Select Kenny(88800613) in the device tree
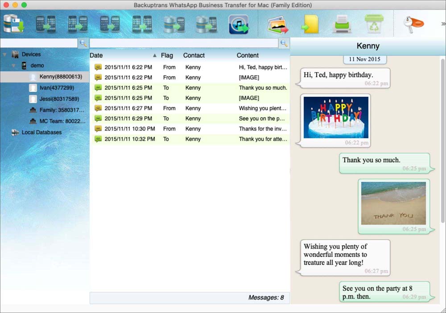This screenshot has width=446, height=313. [x=45, y=77]
